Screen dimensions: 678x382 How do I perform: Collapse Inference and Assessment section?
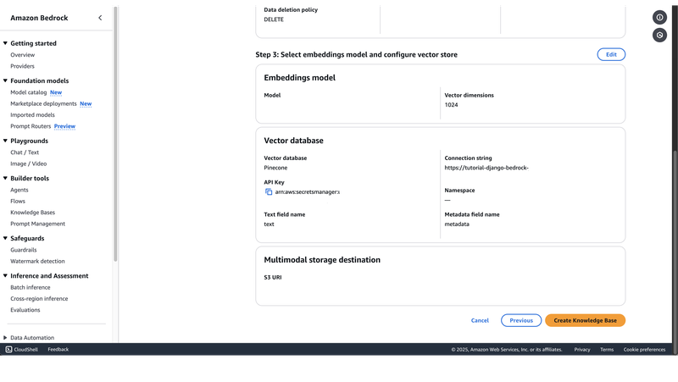tap(5, 275)
